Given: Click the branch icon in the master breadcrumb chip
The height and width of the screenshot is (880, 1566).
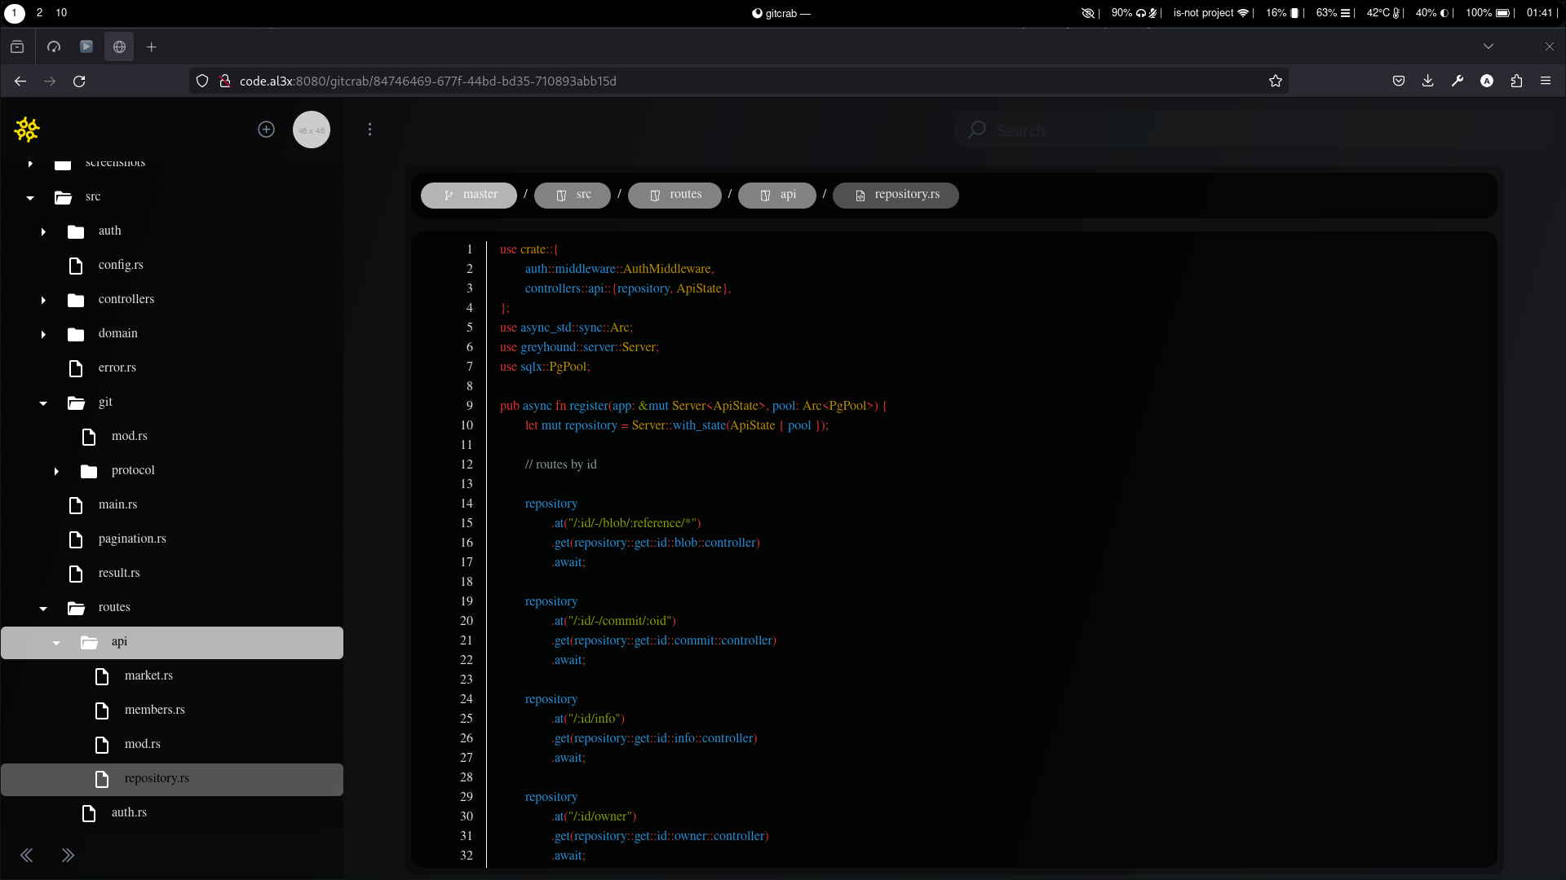Looking at the screenshot, I should (447, 195).
